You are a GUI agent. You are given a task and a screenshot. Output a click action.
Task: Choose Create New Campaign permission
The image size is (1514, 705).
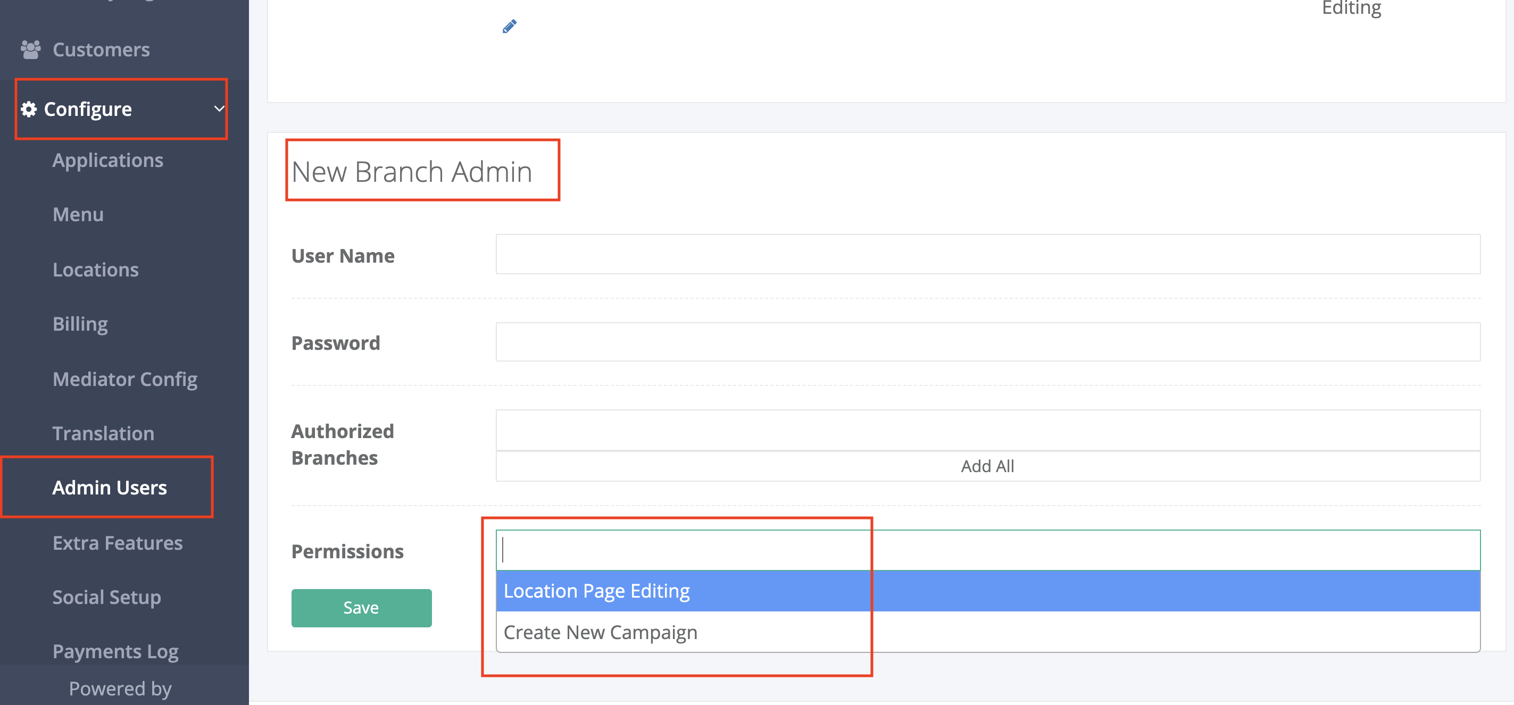(x=988, y=632)
